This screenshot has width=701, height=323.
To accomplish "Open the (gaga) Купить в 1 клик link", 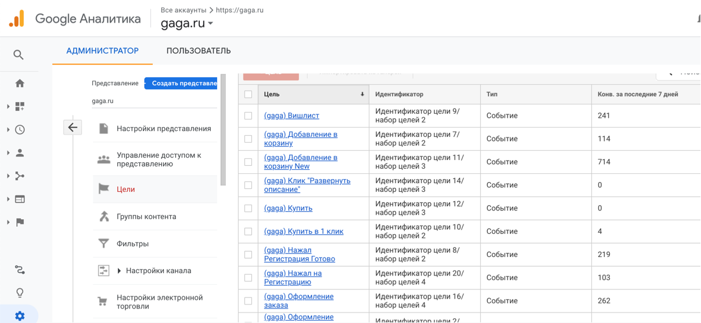I will point(304,231).
